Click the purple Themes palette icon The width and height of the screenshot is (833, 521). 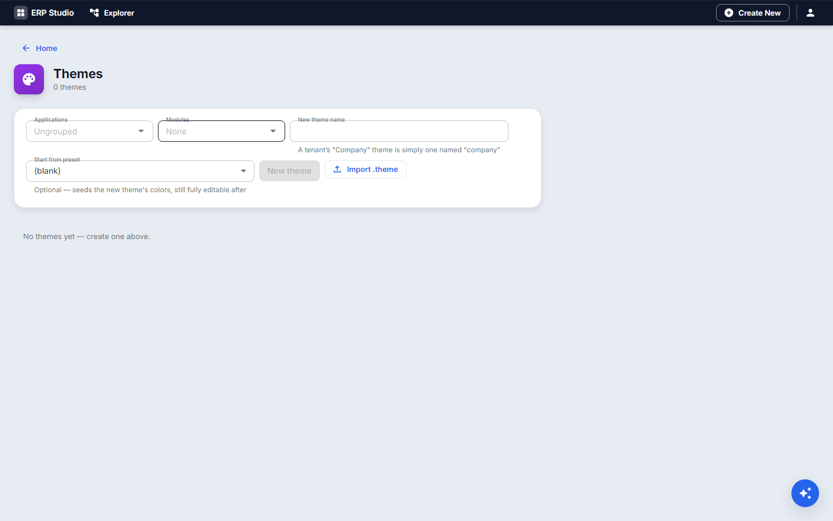29,79
